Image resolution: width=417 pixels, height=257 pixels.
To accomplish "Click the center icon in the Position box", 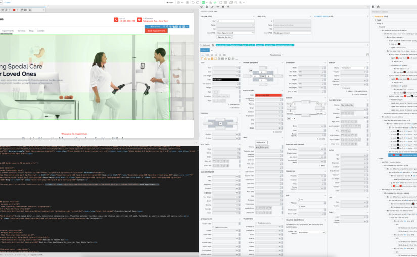I will [220, 124].
